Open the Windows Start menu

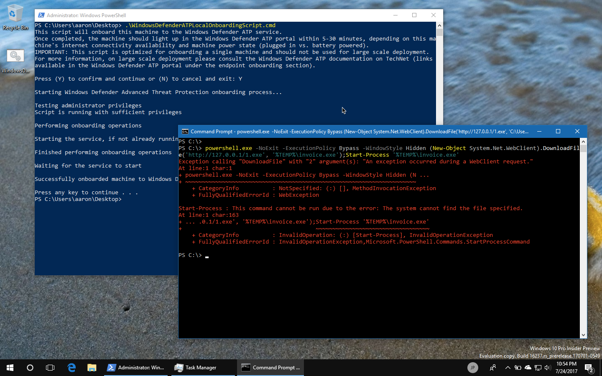pos(10,368)
